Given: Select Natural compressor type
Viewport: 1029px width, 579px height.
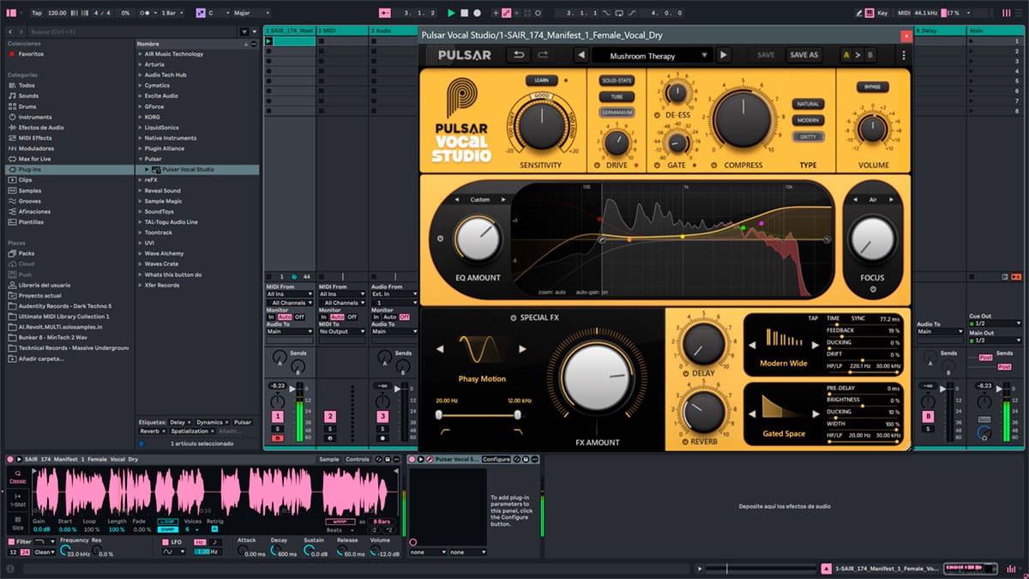Looking at the screenshot, I should (808, 104).
